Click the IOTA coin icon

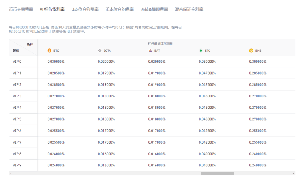click(x=100, y=50)
